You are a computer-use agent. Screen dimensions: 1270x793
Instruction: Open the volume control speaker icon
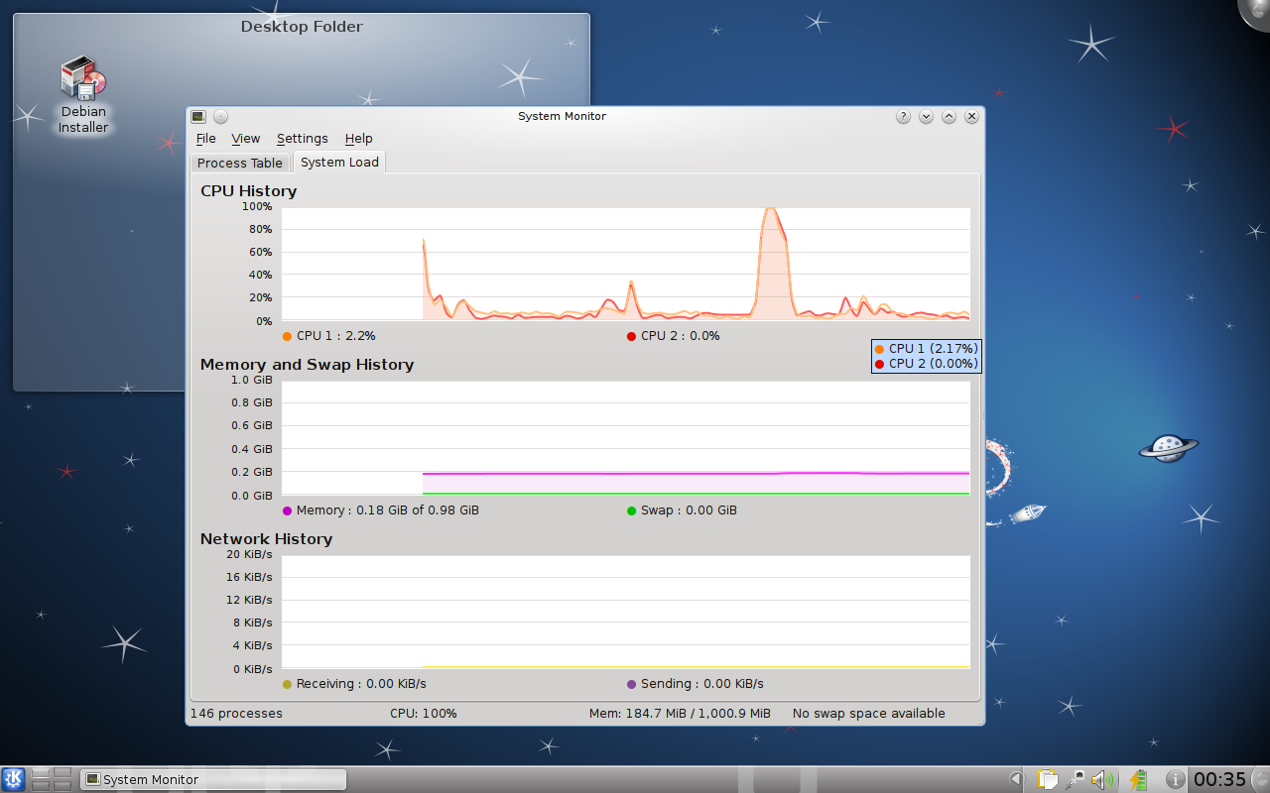(1101, 779)
